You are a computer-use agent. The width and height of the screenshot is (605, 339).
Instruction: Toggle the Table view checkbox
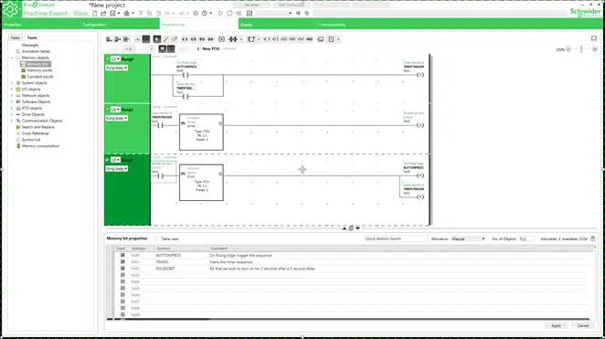(158, 238)
